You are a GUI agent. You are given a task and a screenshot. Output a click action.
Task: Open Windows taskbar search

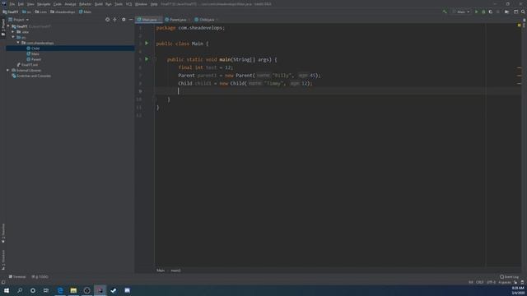(x=20, y=290)
